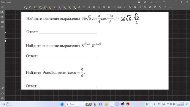Open the Chat app on taskbar

pos(101,104)
